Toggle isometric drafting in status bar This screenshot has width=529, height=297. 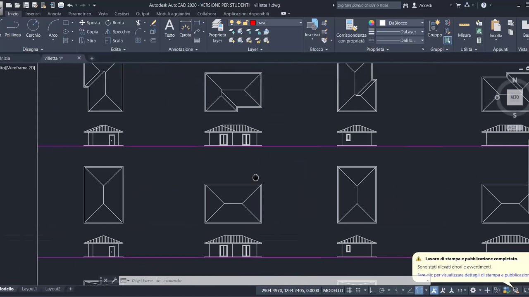tap(396, 290)
